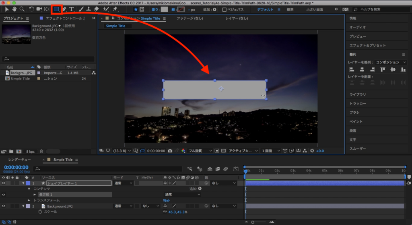Screen dimensions: 412x225
Task: Hide the シェイプレイヤー 1 layer
Action: pos(4,183)
